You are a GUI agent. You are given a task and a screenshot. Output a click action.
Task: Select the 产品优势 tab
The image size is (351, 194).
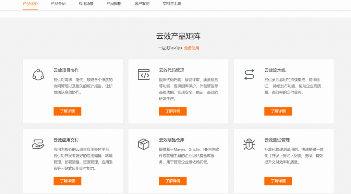coord(30,3)
